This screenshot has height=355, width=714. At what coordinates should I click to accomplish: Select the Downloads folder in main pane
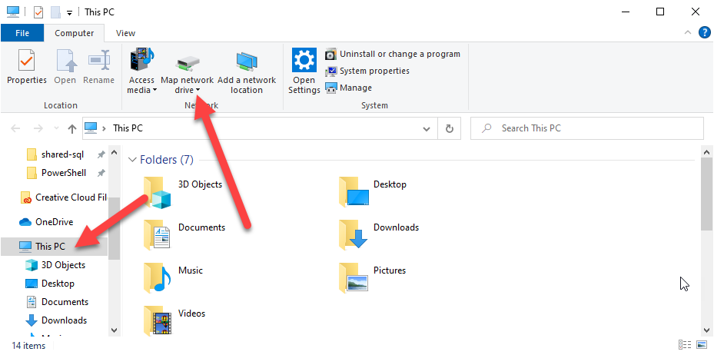click(379, 234)
